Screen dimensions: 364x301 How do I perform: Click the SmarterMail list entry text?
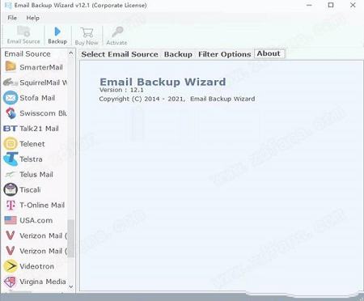pos(41,67)
